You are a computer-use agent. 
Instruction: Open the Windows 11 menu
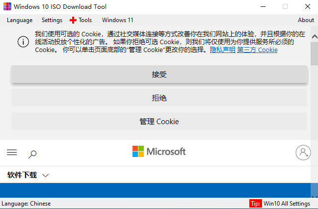pyautogui.click(x=117, y=20)
